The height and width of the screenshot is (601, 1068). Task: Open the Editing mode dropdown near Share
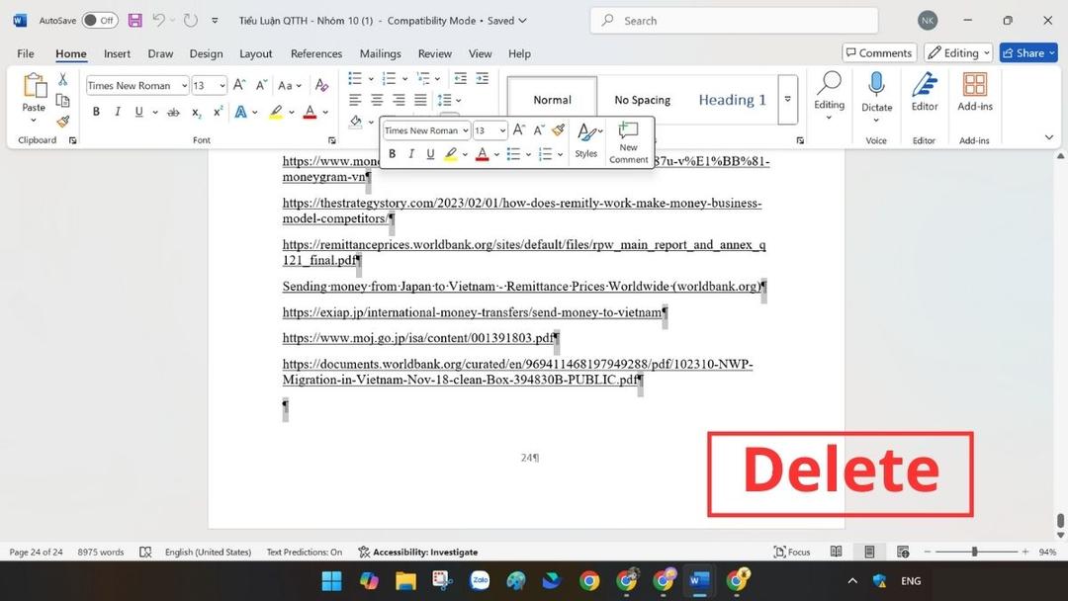[x=959, y=53]
